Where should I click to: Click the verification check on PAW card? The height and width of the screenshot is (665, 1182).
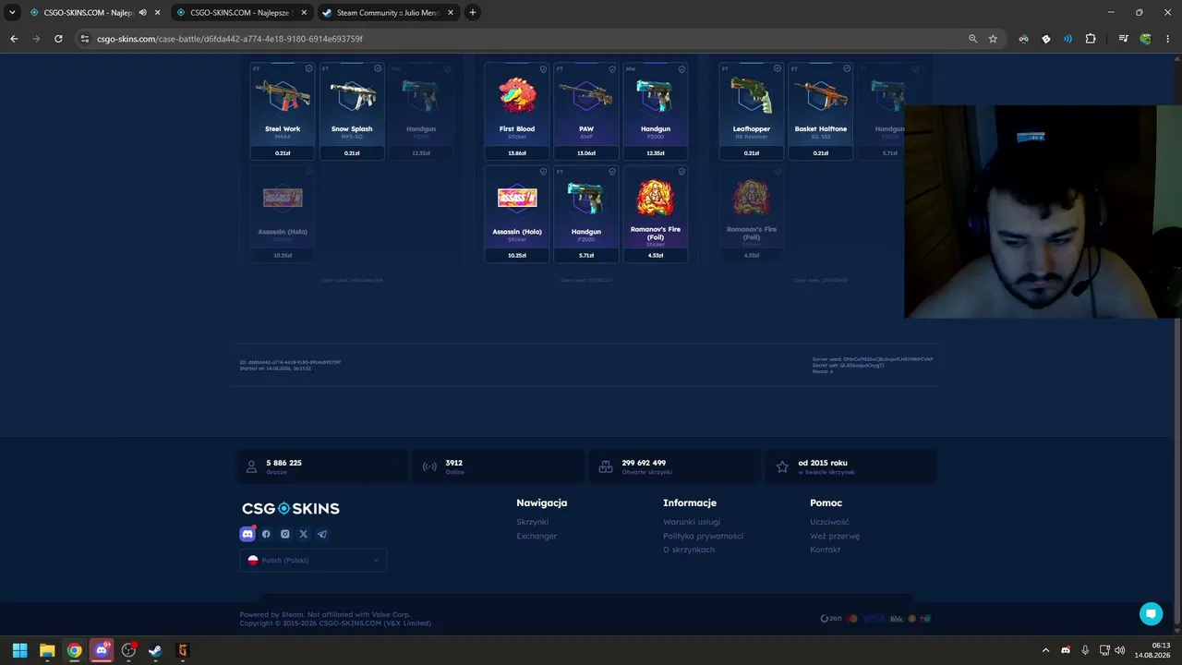tap(612, 68)
